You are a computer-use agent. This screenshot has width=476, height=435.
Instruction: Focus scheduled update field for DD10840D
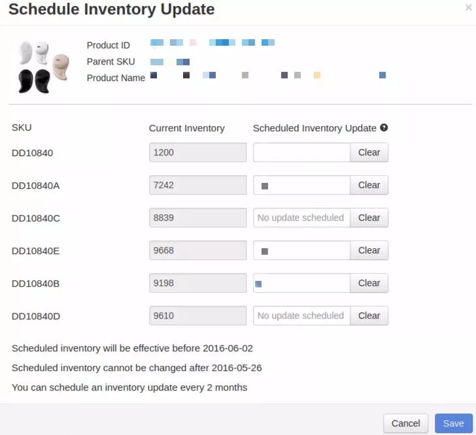click(301, 315)
